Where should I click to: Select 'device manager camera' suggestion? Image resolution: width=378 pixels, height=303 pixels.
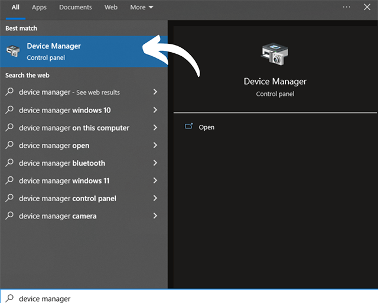[84, 216]
